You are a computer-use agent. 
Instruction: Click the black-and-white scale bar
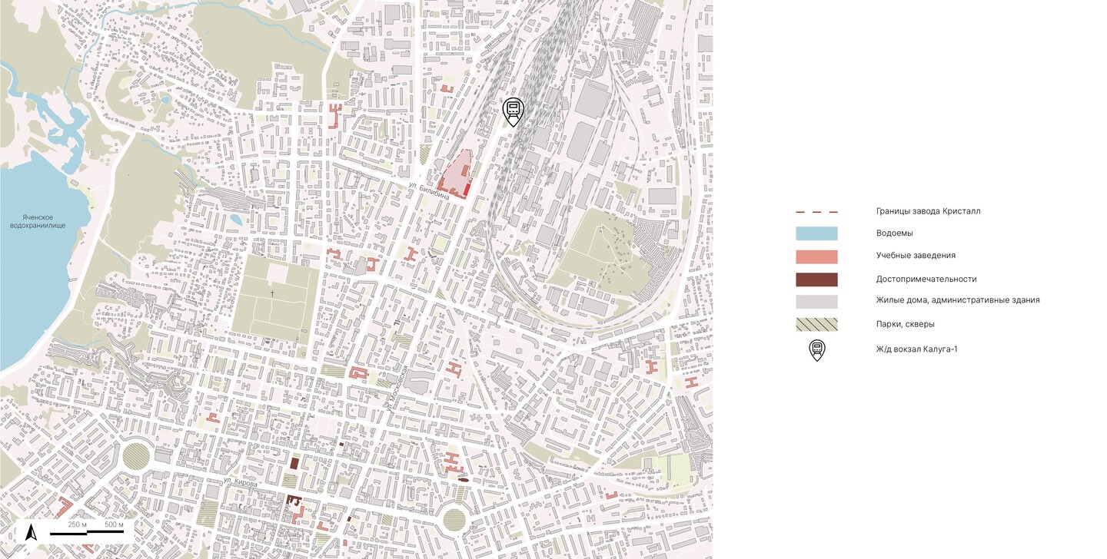coord(86,532)
